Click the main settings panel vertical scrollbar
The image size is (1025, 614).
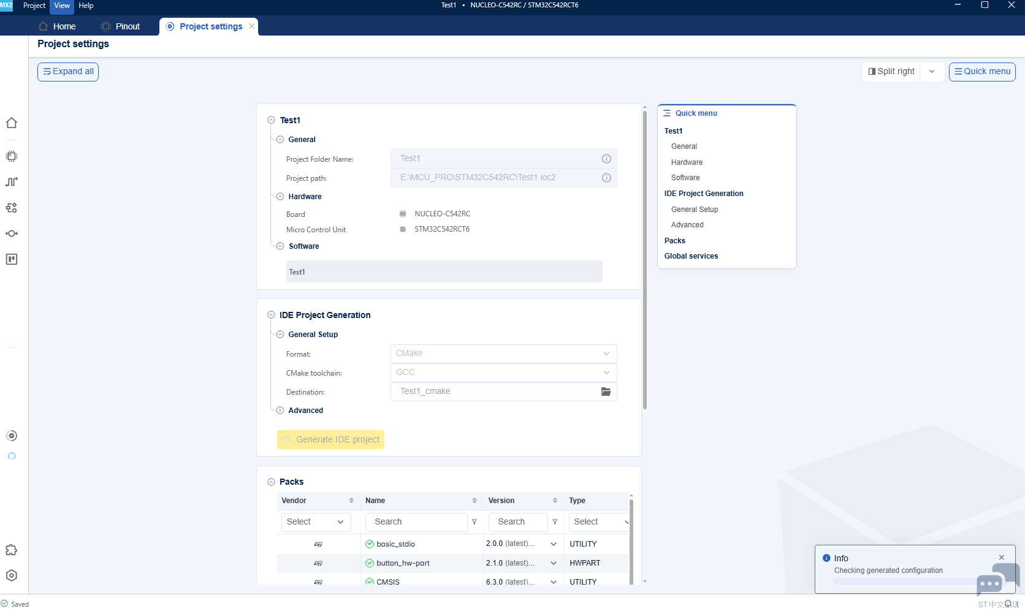[645, 260]
